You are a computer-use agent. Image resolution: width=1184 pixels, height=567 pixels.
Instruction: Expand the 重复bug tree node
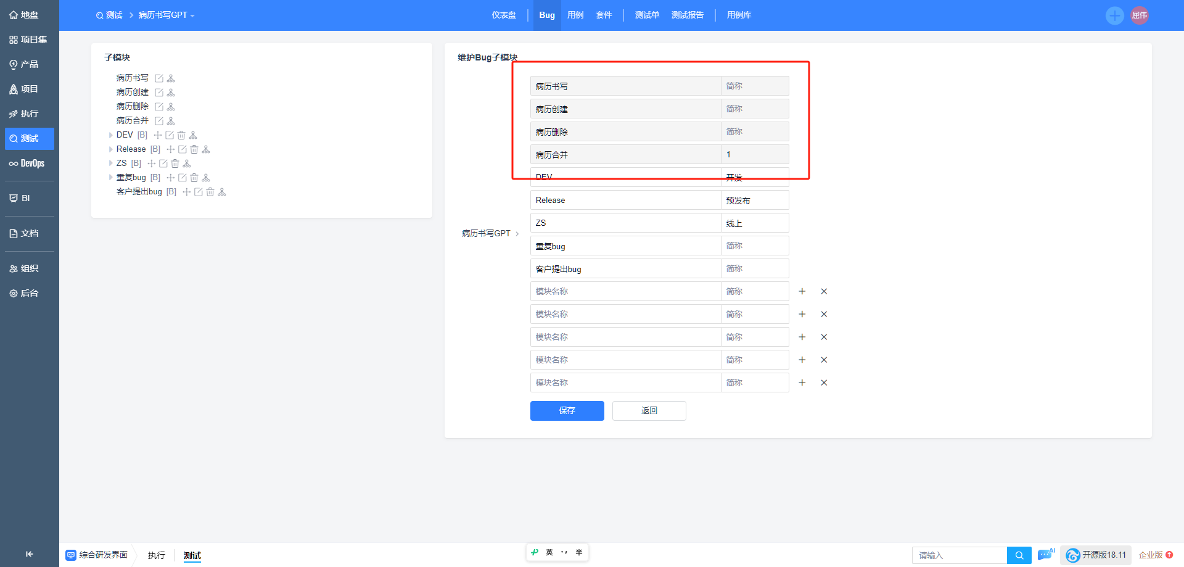[x=111, y=178]
